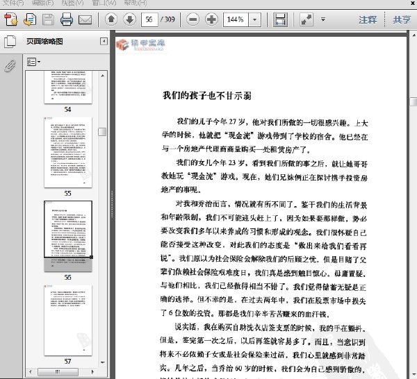
Task: Click the fit-width scrolling mode icon
Action: (x=280, y=19)
